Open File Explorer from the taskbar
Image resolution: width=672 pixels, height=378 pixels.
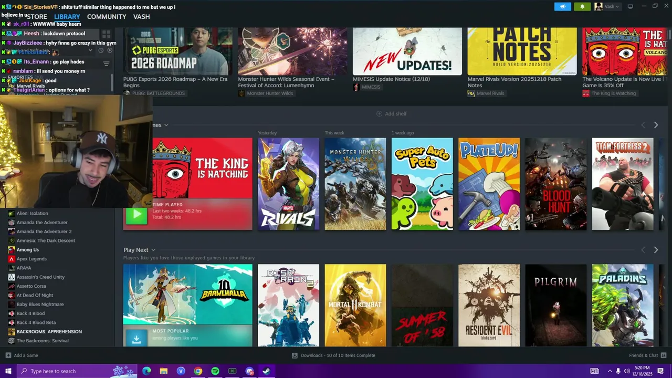[164, 371]
